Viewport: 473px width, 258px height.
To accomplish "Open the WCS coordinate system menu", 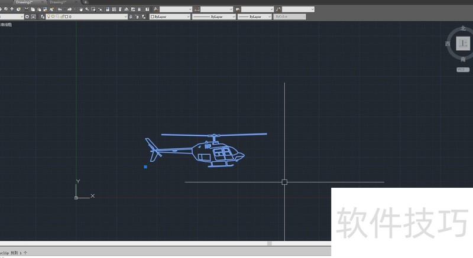I will pyautogui.click(x=463, y=70).
